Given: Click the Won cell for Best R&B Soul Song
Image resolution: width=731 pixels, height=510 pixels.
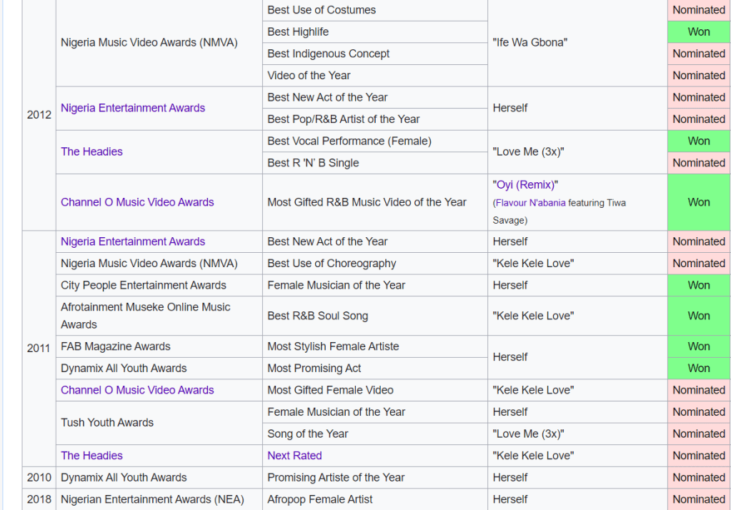Looking at the screenshot, I should click(x=698, y=316).
